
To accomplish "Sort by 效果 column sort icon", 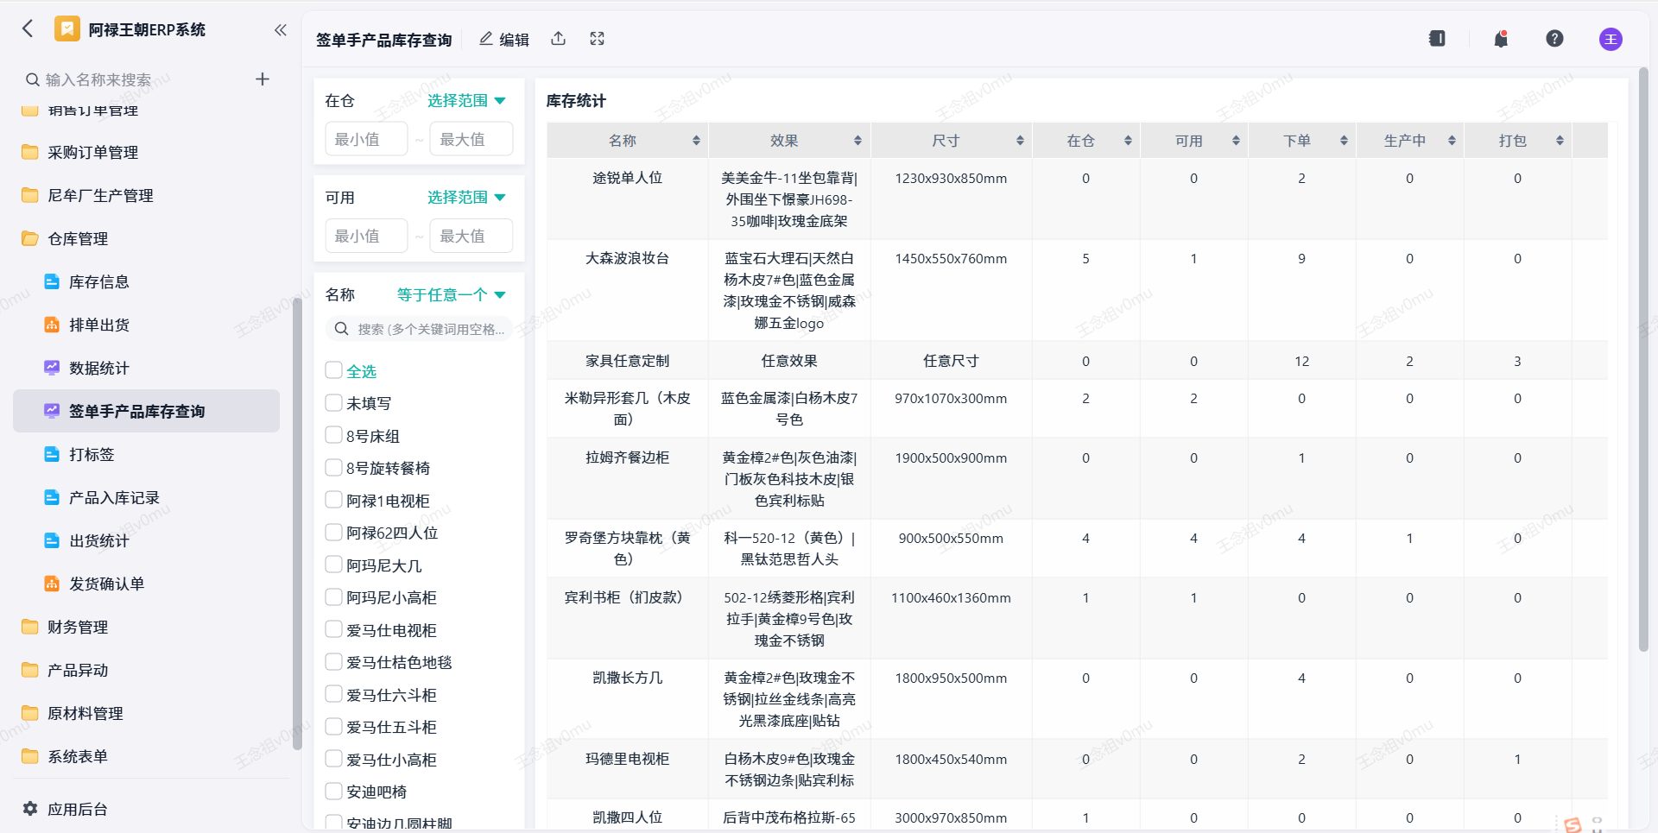I will [857, 141].
